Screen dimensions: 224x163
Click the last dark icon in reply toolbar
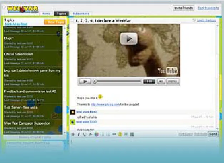coord(132,135)
